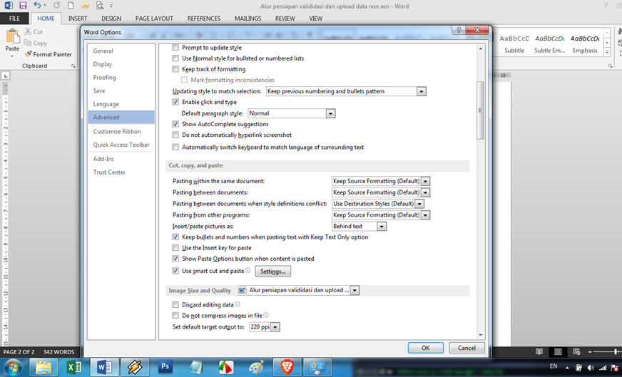
Task: Open Image Size and Quality document dropdown
Action: (355, 290)
